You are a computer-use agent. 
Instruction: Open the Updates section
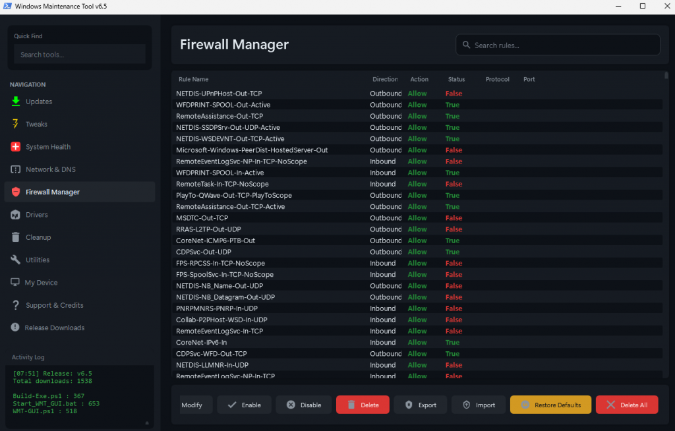click(80, 101)
